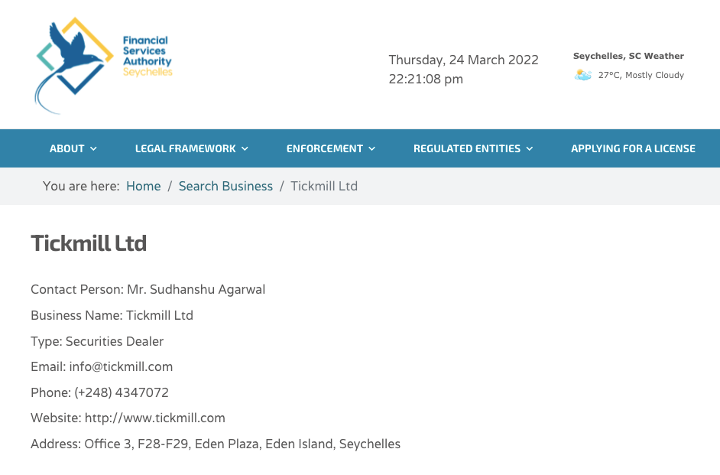Expand the ENFORCEMENT dropdown chevron
The image size is (720, 475).
372,149
